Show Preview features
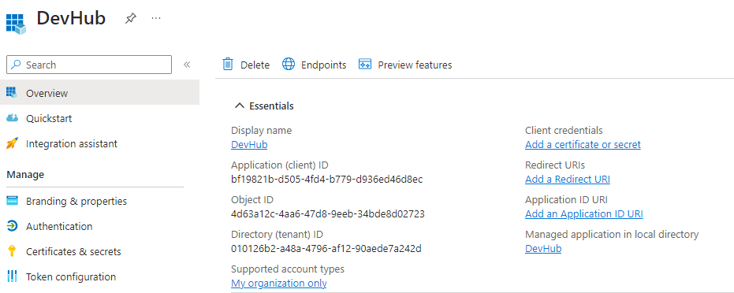The width and height of the screenshot is (734, 293). pos(415,65)
